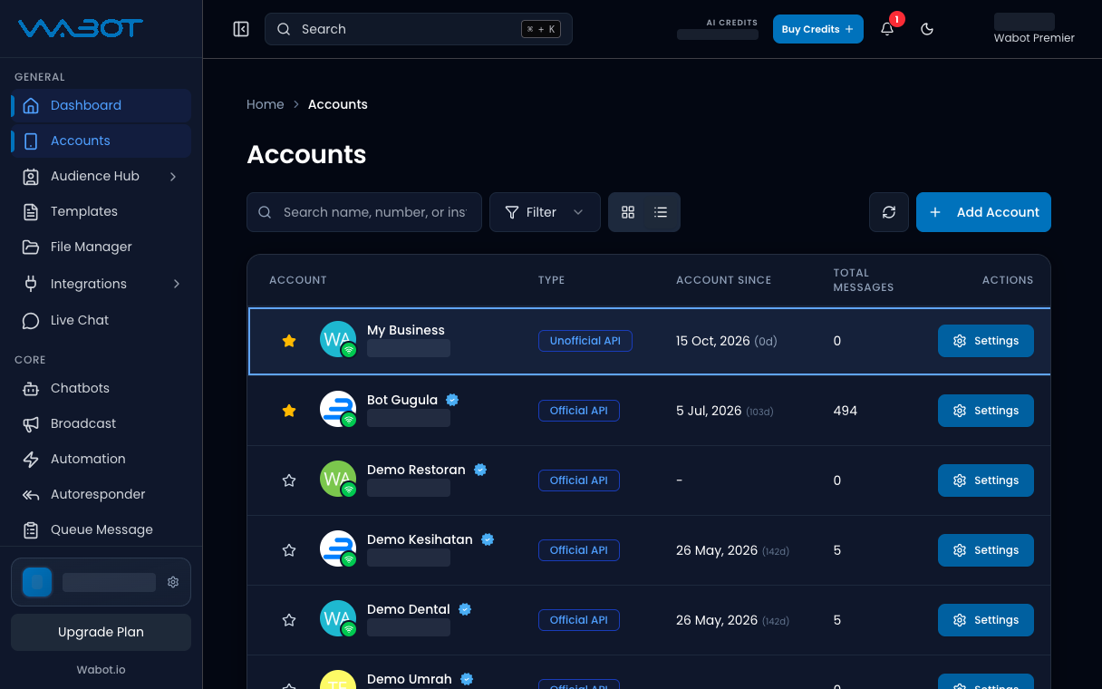1102x689 pixels.
Task: Unstar the My Business account
Action: click(289, 341)
